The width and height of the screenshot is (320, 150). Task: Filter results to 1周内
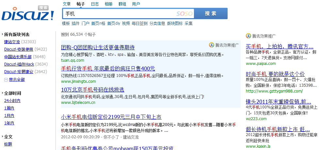pyautogui.click(x=9, y=108)
